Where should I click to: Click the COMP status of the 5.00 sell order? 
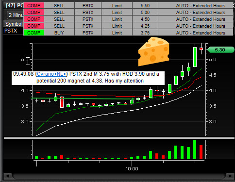point(34,12)
